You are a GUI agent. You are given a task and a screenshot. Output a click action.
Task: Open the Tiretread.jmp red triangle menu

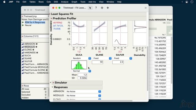click(22, 16)
